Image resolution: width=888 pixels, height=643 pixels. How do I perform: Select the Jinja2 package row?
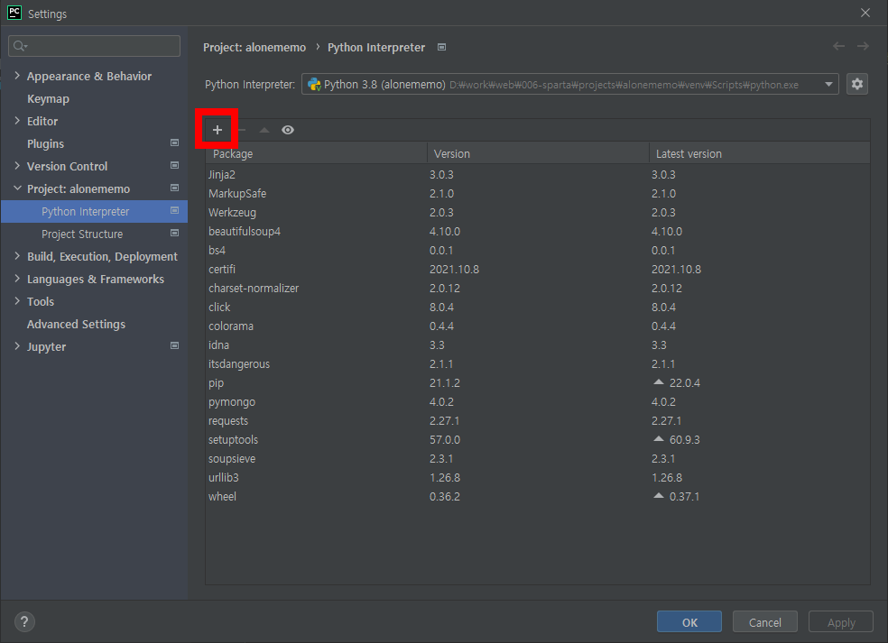pos(538,174)
